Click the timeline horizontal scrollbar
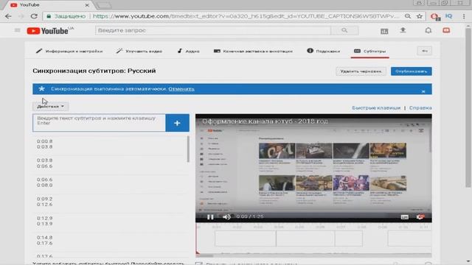Screen dimensions: 472x265 coord(205,255)
